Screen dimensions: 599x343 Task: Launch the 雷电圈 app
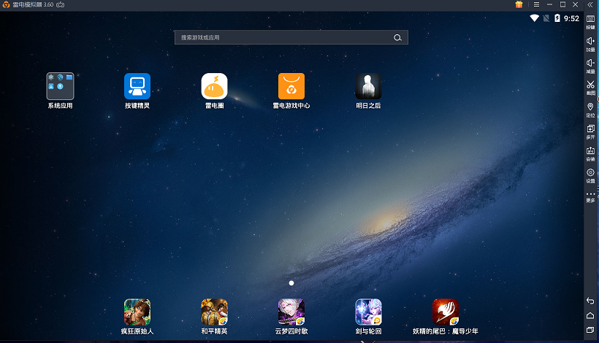(214, 86)
